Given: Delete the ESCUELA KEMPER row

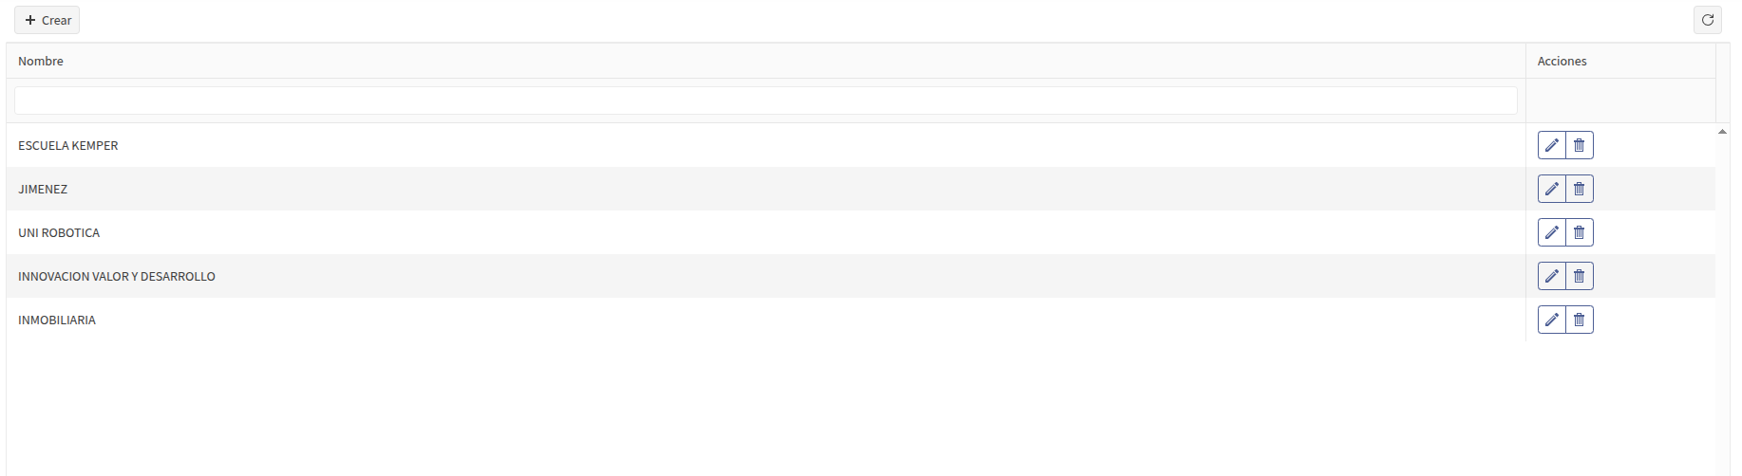Looking at the screenshot, I should [x=1580, y=145].
